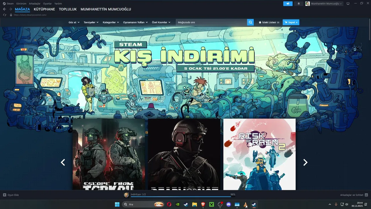
Task: Click the store URL address text
Action: [x=30, y=15]
